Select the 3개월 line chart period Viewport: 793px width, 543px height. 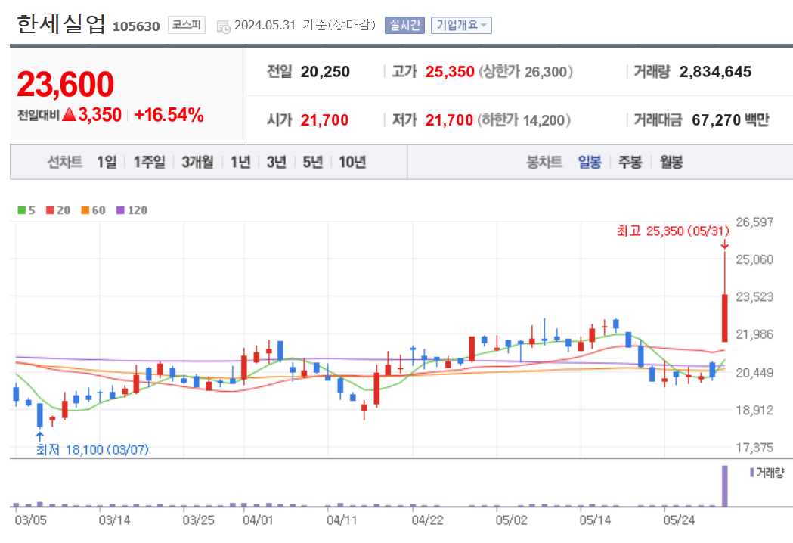197,162
